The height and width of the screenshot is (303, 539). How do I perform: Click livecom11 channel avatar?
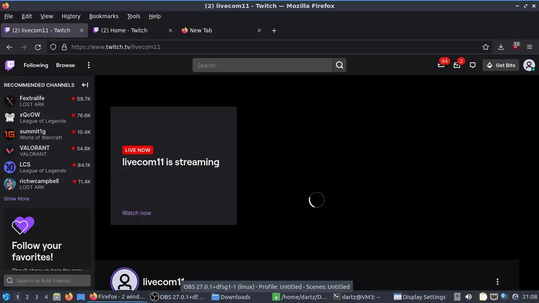click(125, 280)
